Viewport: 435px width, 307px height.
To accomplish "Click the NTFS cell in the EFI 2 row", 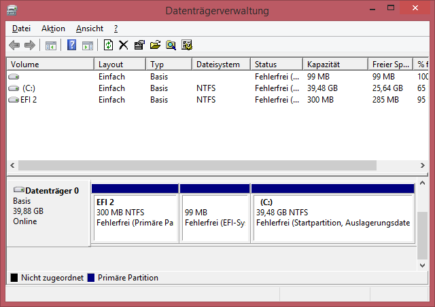I will point(206,100).
